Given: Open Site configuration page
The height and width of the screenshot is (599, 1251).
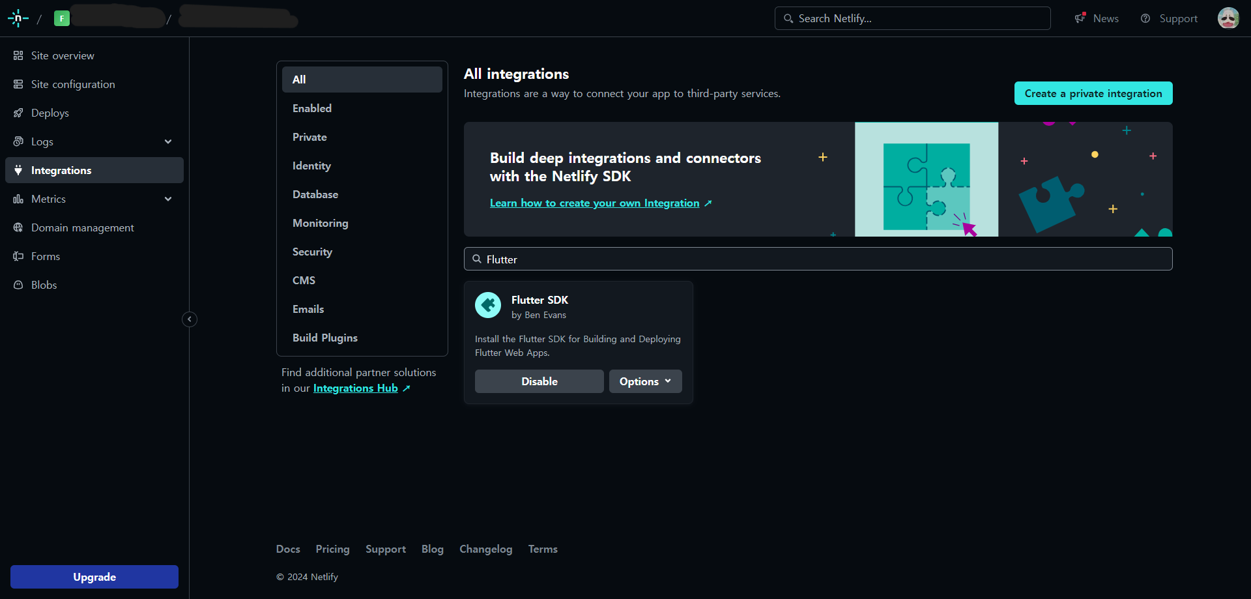Looking at the screenshot, I should coord(94,84).
